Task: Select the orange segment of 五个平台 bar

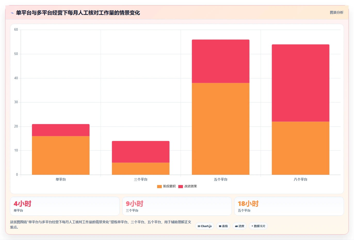Action: [221, 129]
